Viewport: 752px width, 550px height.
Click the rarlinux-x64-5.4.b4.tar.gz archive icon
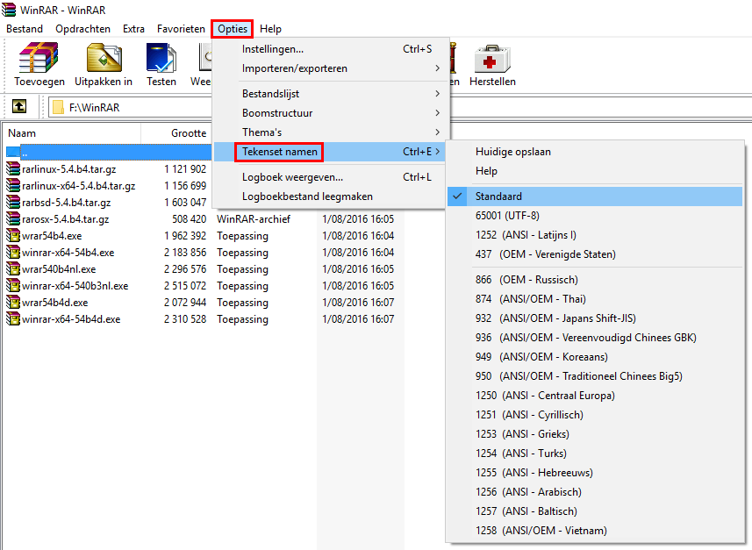13,186
